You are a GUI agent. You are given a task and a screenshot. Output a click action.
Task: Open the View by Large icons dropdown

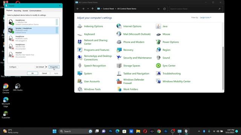click(206, 18)
